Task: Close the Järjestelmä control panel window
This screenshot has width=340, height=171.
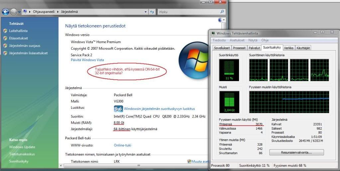Action: coord(220,2)
